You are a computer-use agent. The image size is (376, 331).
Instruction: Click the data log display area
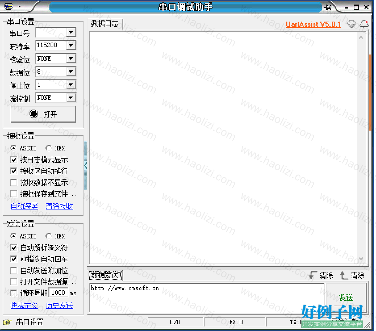223,148
